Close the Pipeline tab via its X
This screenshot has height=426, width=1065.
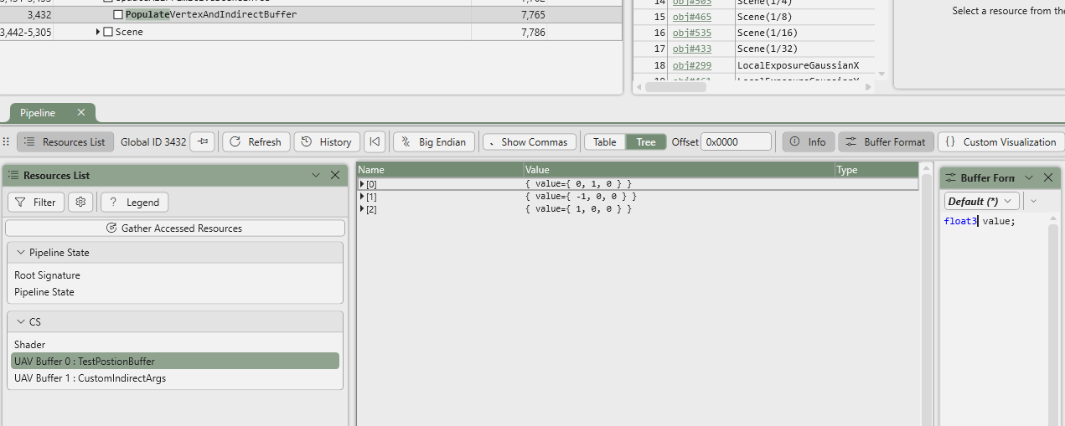point(81,112)
